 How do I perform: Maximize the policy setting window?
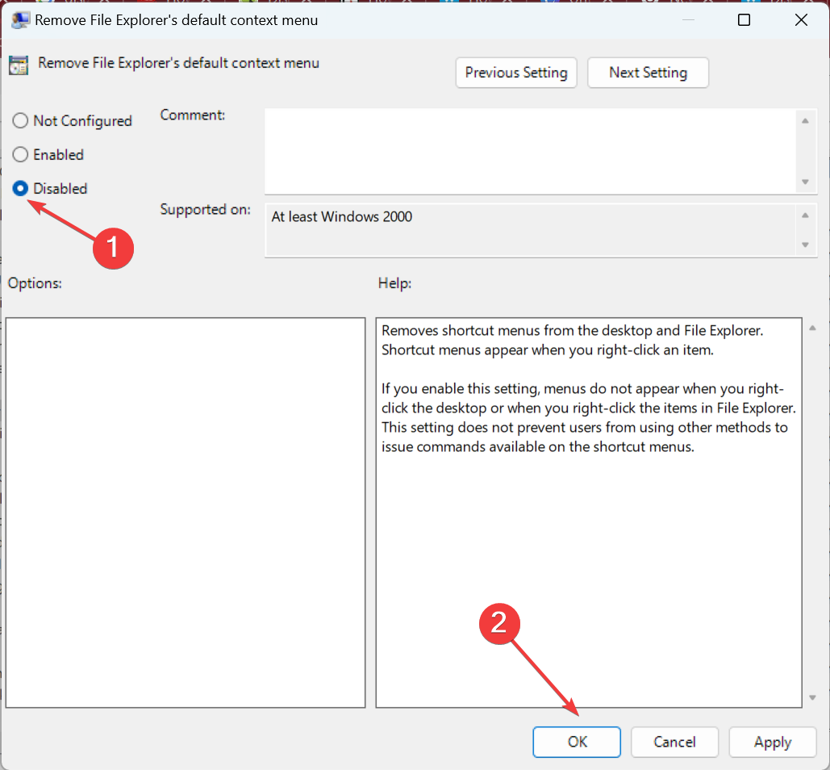tap(744, 20)
